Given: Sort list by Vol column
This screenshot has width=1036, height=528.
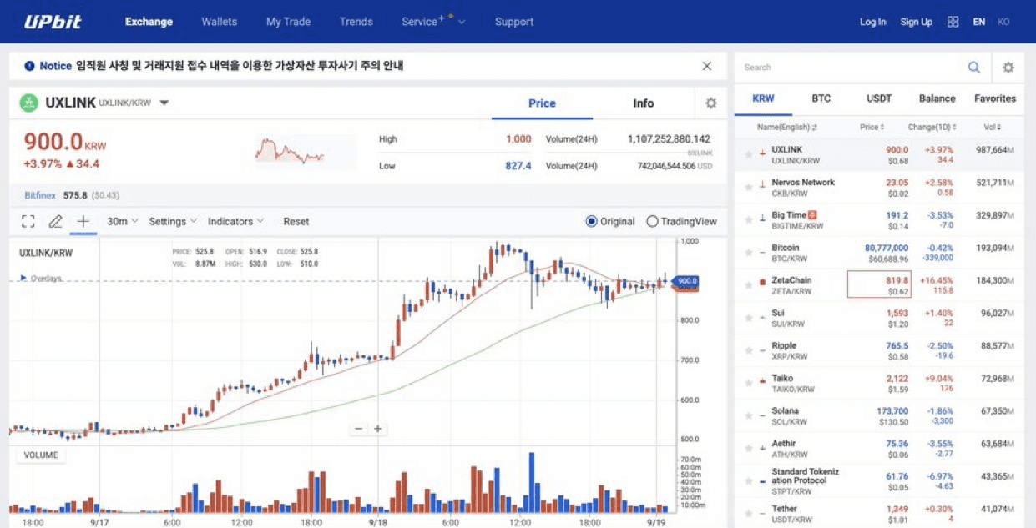Looking at the screenshot, I should tap(992, 127).
